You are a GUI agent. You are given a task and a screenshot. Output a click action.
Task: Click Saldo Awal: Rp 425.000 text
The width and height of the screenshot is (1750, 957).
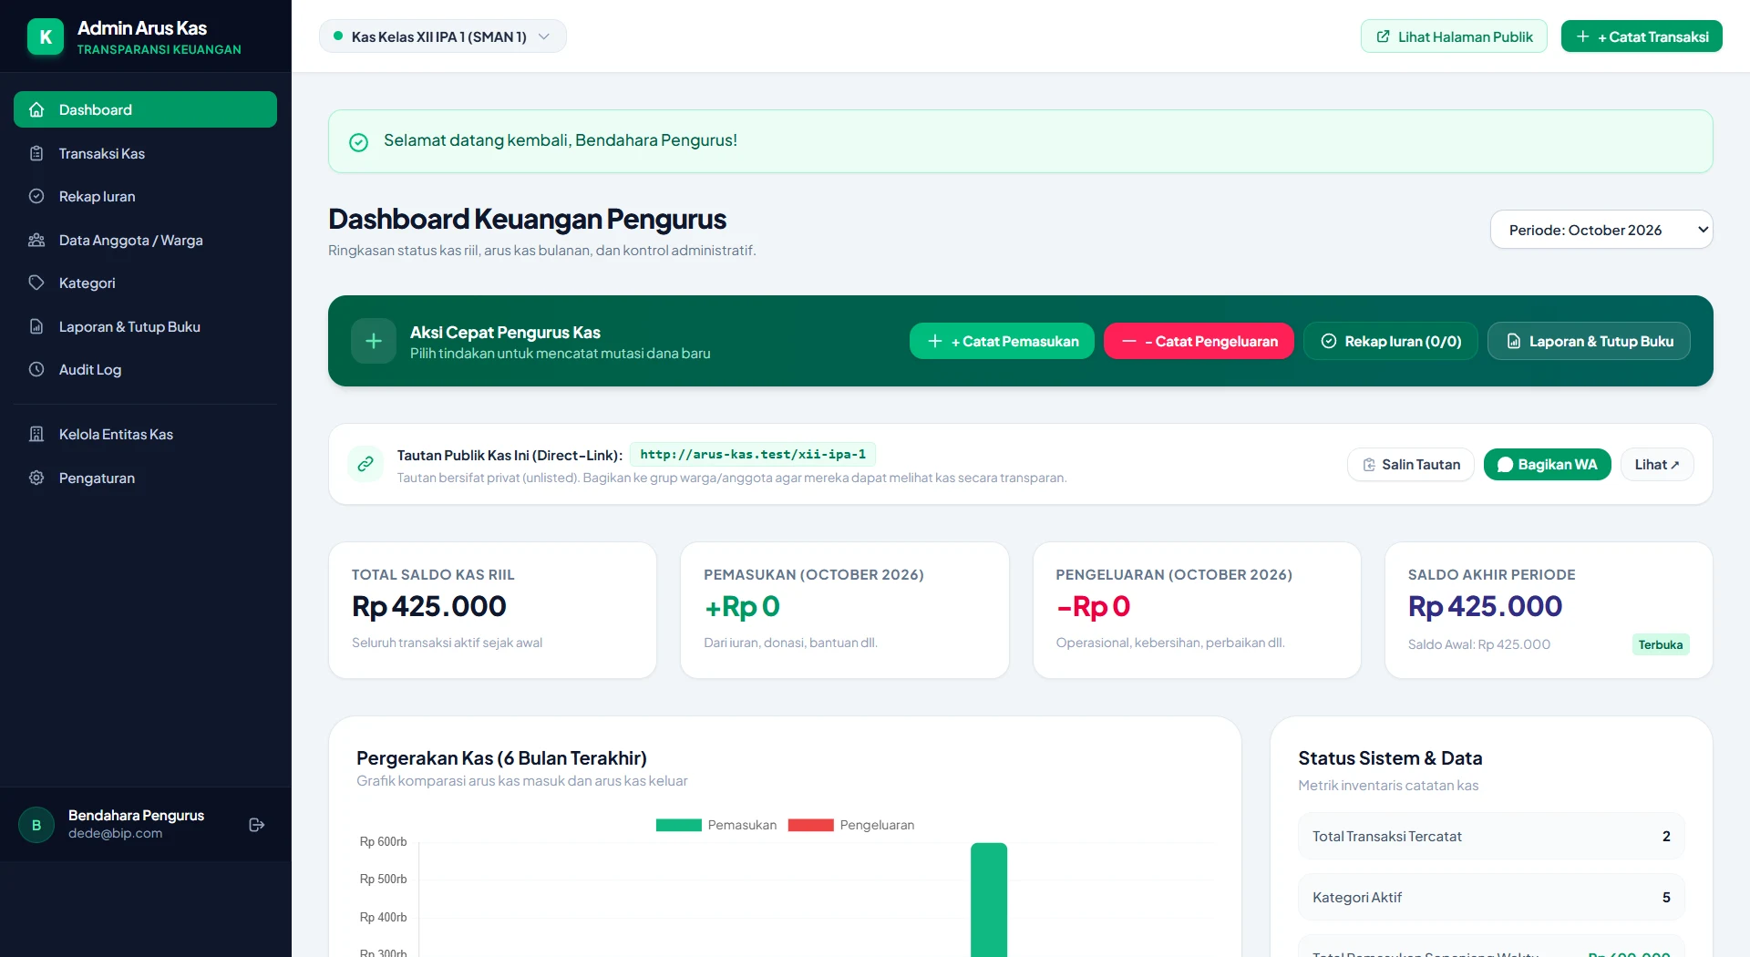pyautogui.click(x=1478, y=644)
